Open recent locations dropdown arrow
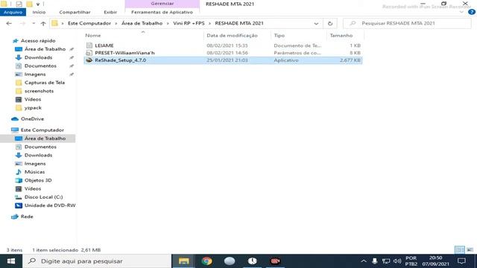 point(34,23)
